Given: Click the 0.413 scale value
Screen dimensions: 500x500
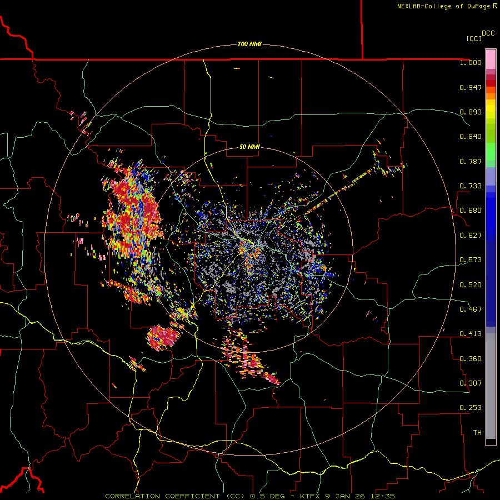Looking at the screenshot, I should tap(471, 334).
